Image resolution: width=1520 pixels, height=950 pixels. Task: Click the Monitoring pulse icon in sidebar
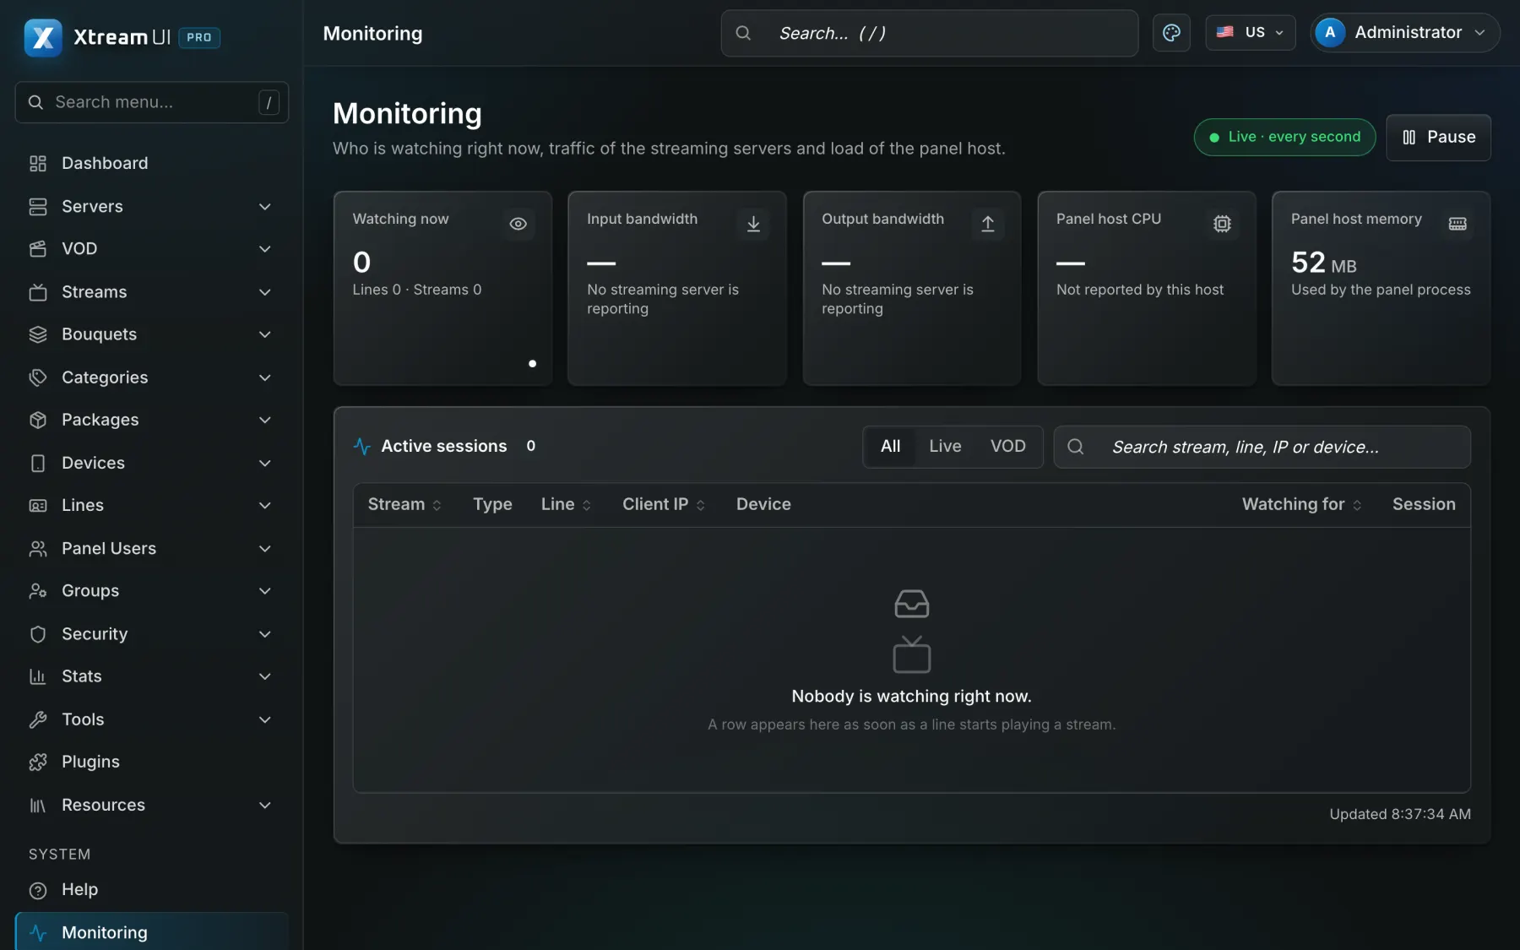click(38, 932)
